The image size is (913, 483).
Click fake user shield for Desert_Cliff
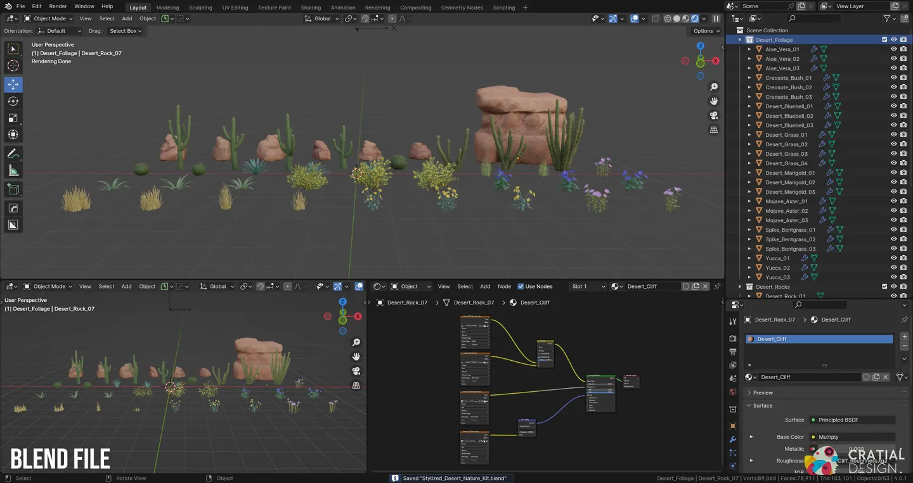[x=866, y=377]
